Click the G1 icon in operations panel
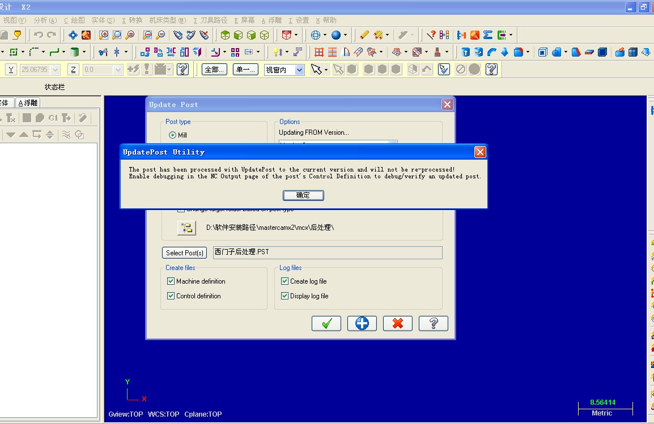 [x=53, y=118]
